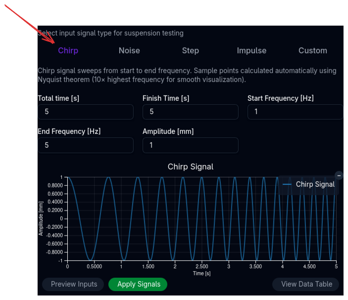Click the green Apply Signals button

point(138,284)
